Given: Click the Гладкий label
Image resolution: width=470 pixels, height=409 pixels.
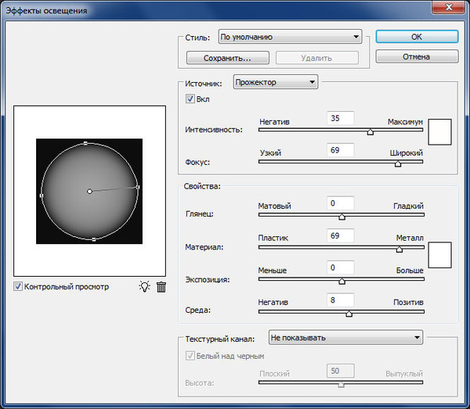Looking at the screenshot, I should click(x=408, y=206).
